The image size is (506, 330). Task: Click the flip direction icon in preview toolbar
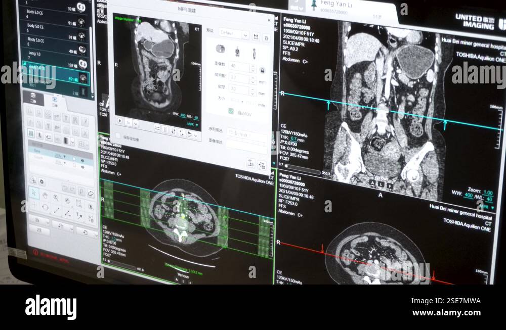[173, 131]
